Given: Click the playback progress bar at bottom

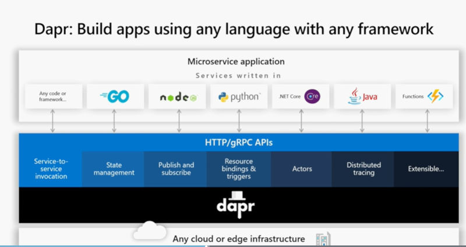Looking at the screenshot, I should [x=233, y=246].
